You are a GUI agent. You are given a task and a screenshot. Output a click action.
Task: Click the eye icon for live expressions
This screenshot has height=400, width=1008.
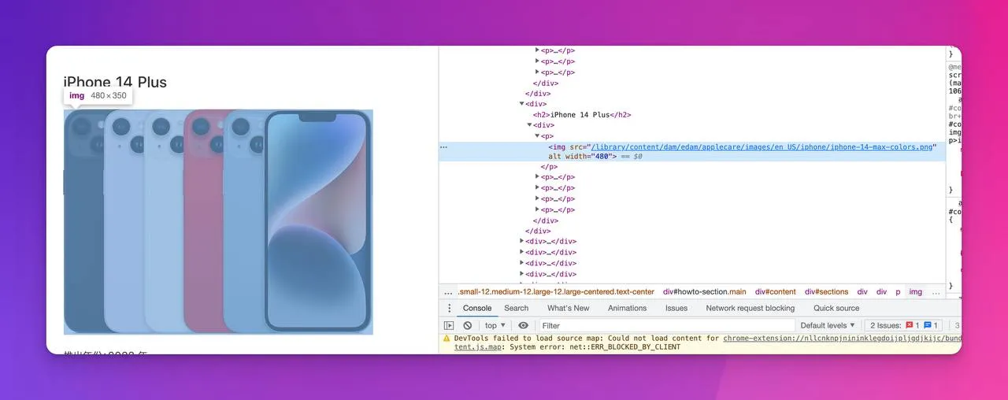point(523,325)
